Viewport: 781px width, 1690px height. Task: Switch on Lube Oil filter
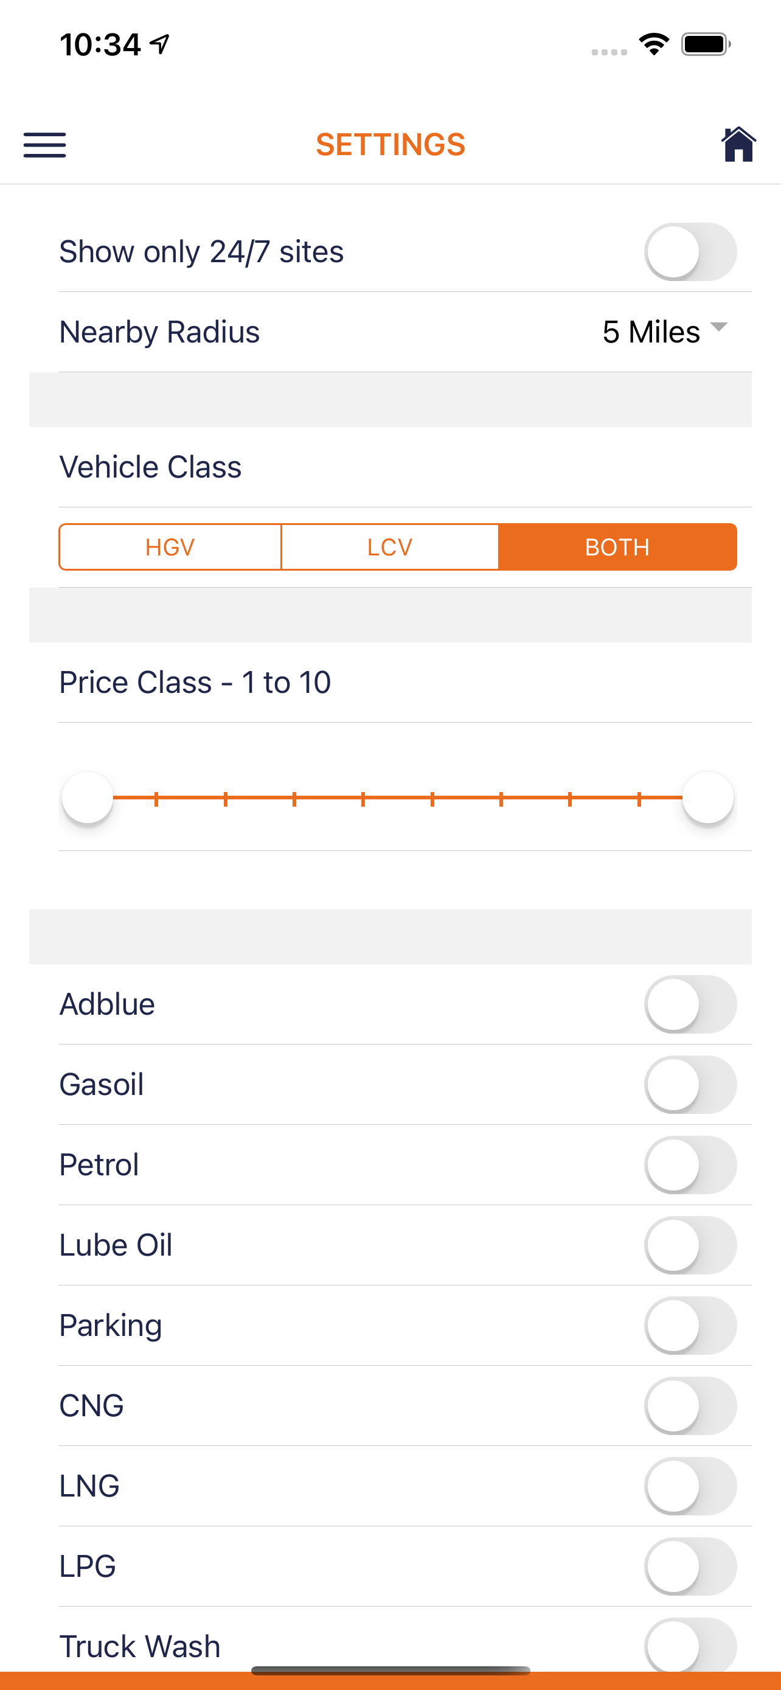point(690,1245)
